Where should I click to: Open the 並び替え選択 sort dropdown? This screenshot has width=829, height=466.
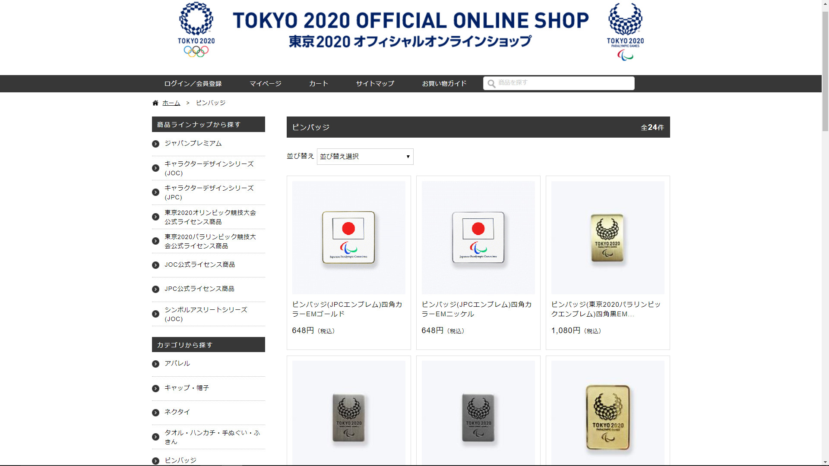365,157
